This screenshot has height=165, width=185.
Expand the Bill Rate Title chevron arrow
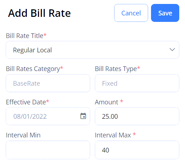click(x=172, y=49)
